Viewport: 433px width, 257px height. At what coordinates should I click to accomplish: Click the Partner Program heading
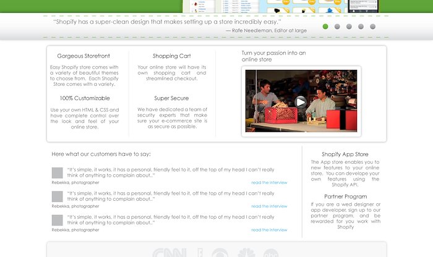coord(345,196)
